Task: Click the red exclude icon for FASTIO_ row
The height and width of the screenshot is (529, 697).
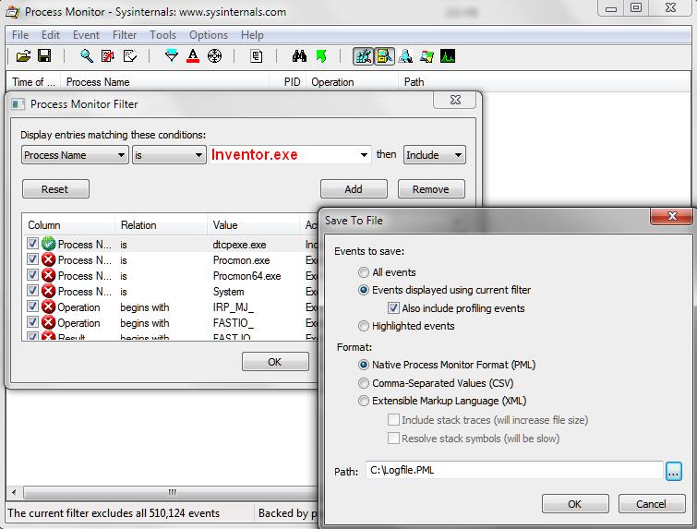Action: pos(48,322)
